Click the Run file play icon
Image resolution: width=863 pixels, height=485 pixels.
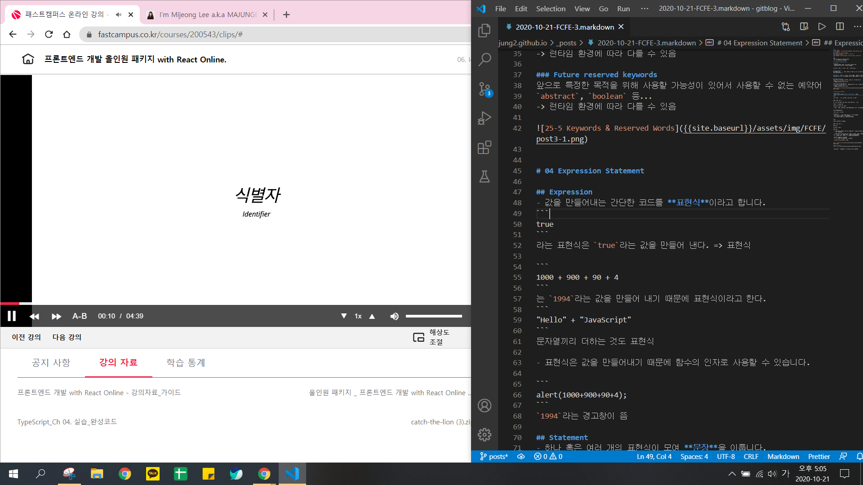point(822,26)
